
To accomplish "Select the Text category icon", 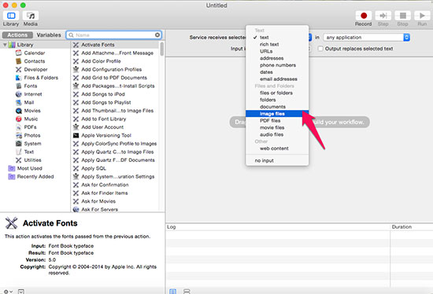I will (19, 152).
